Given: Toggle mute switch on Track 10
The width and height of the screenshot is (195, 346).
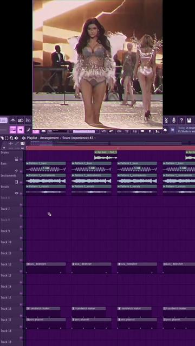Looking at the screenshot, I should click(21, 249).
